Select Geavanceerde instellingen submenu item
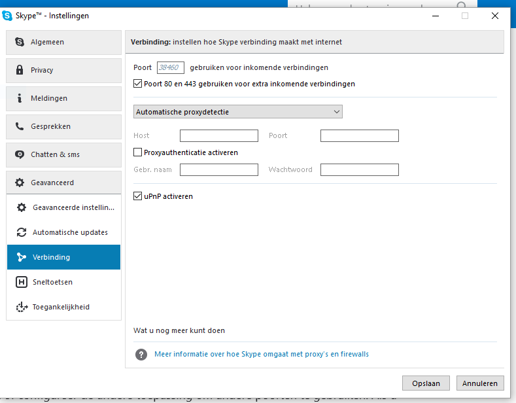The height and width of the screenshot is (403, 516). tap(64, 207)
